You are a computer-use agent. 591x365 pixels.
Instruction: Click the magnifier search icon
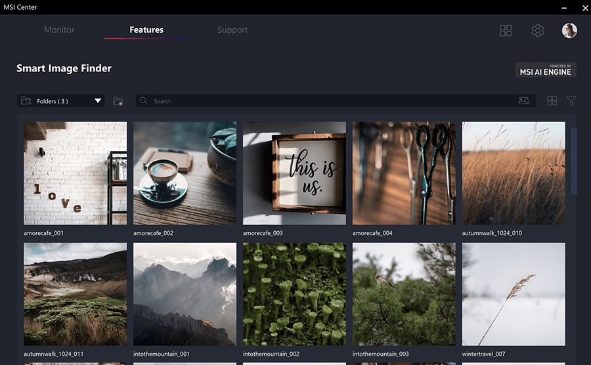coord(144,100)
